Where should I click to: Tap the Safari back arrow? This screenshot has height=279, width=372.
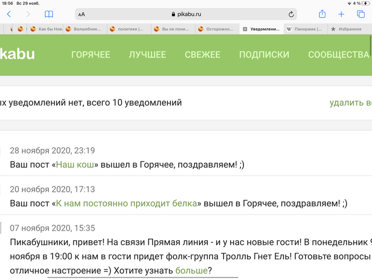[x=9, y=14]
